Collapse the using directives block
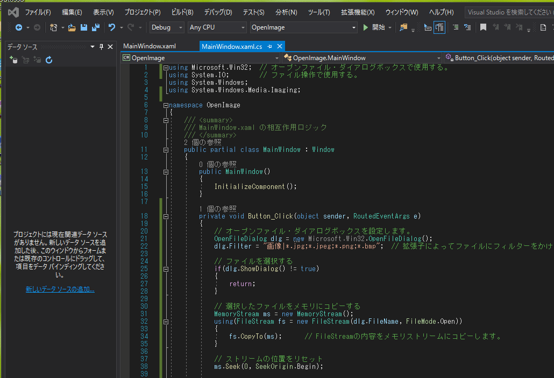Viewport: 554px width, 378px height. (x=166, y=67)
